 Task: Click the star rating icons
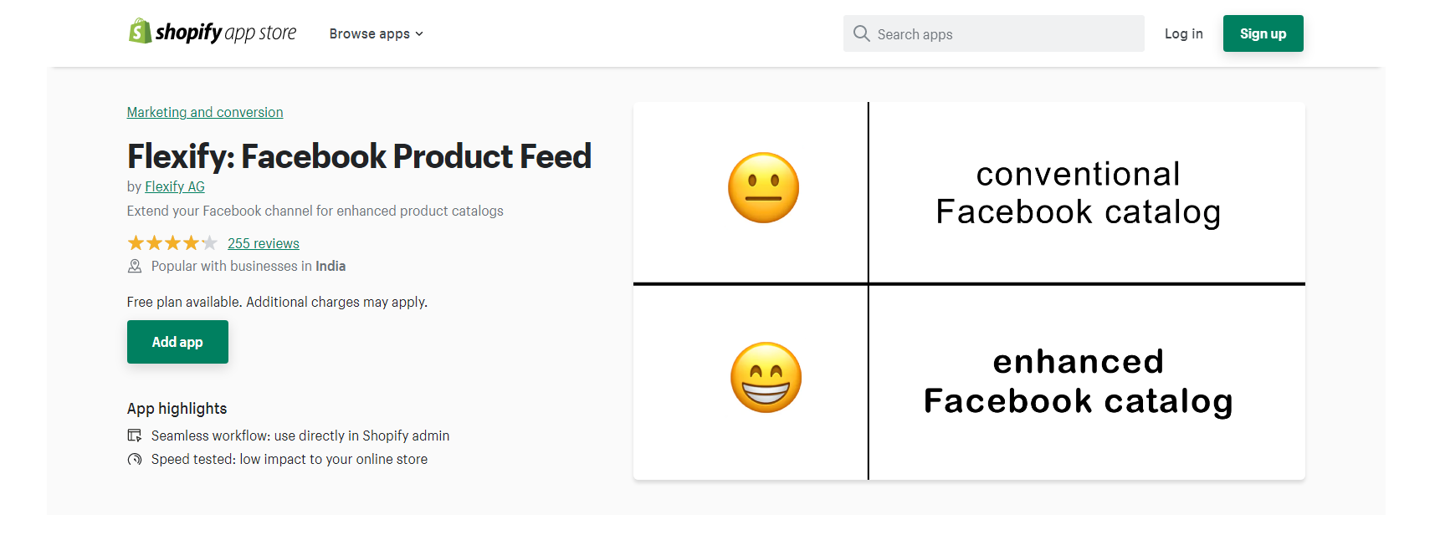(x=172, y=243)
